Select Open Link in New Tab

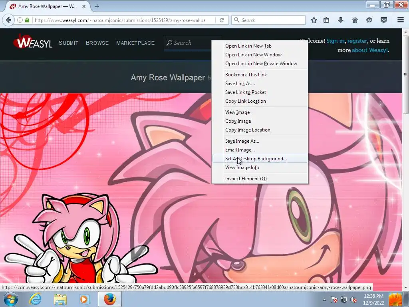pos(260,46)
